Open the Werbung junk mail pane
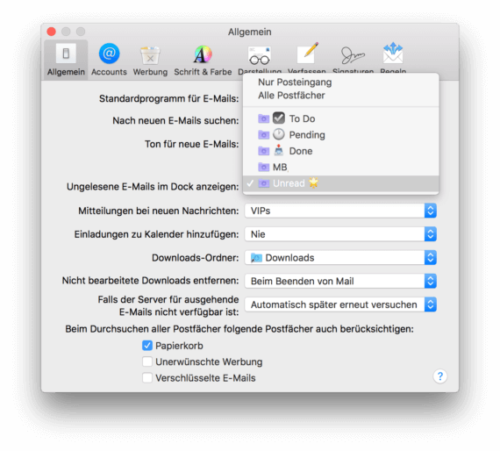The width and height of the screenshot is (500, 451). coord(150,60)
